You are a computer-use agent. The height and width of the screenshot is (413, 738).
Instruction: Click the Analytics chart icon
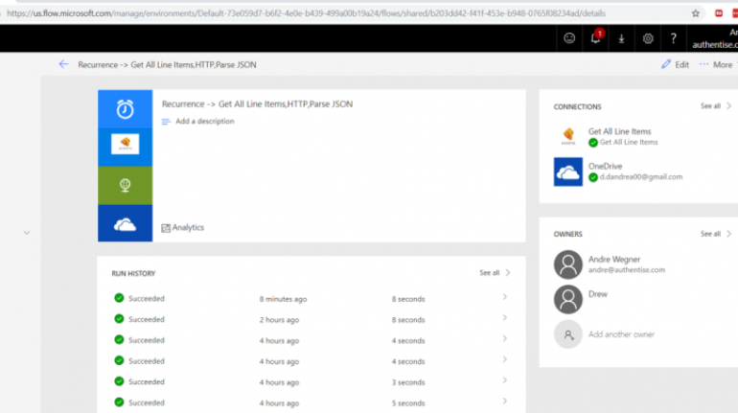pyautogui.click(x=166, y=228)
